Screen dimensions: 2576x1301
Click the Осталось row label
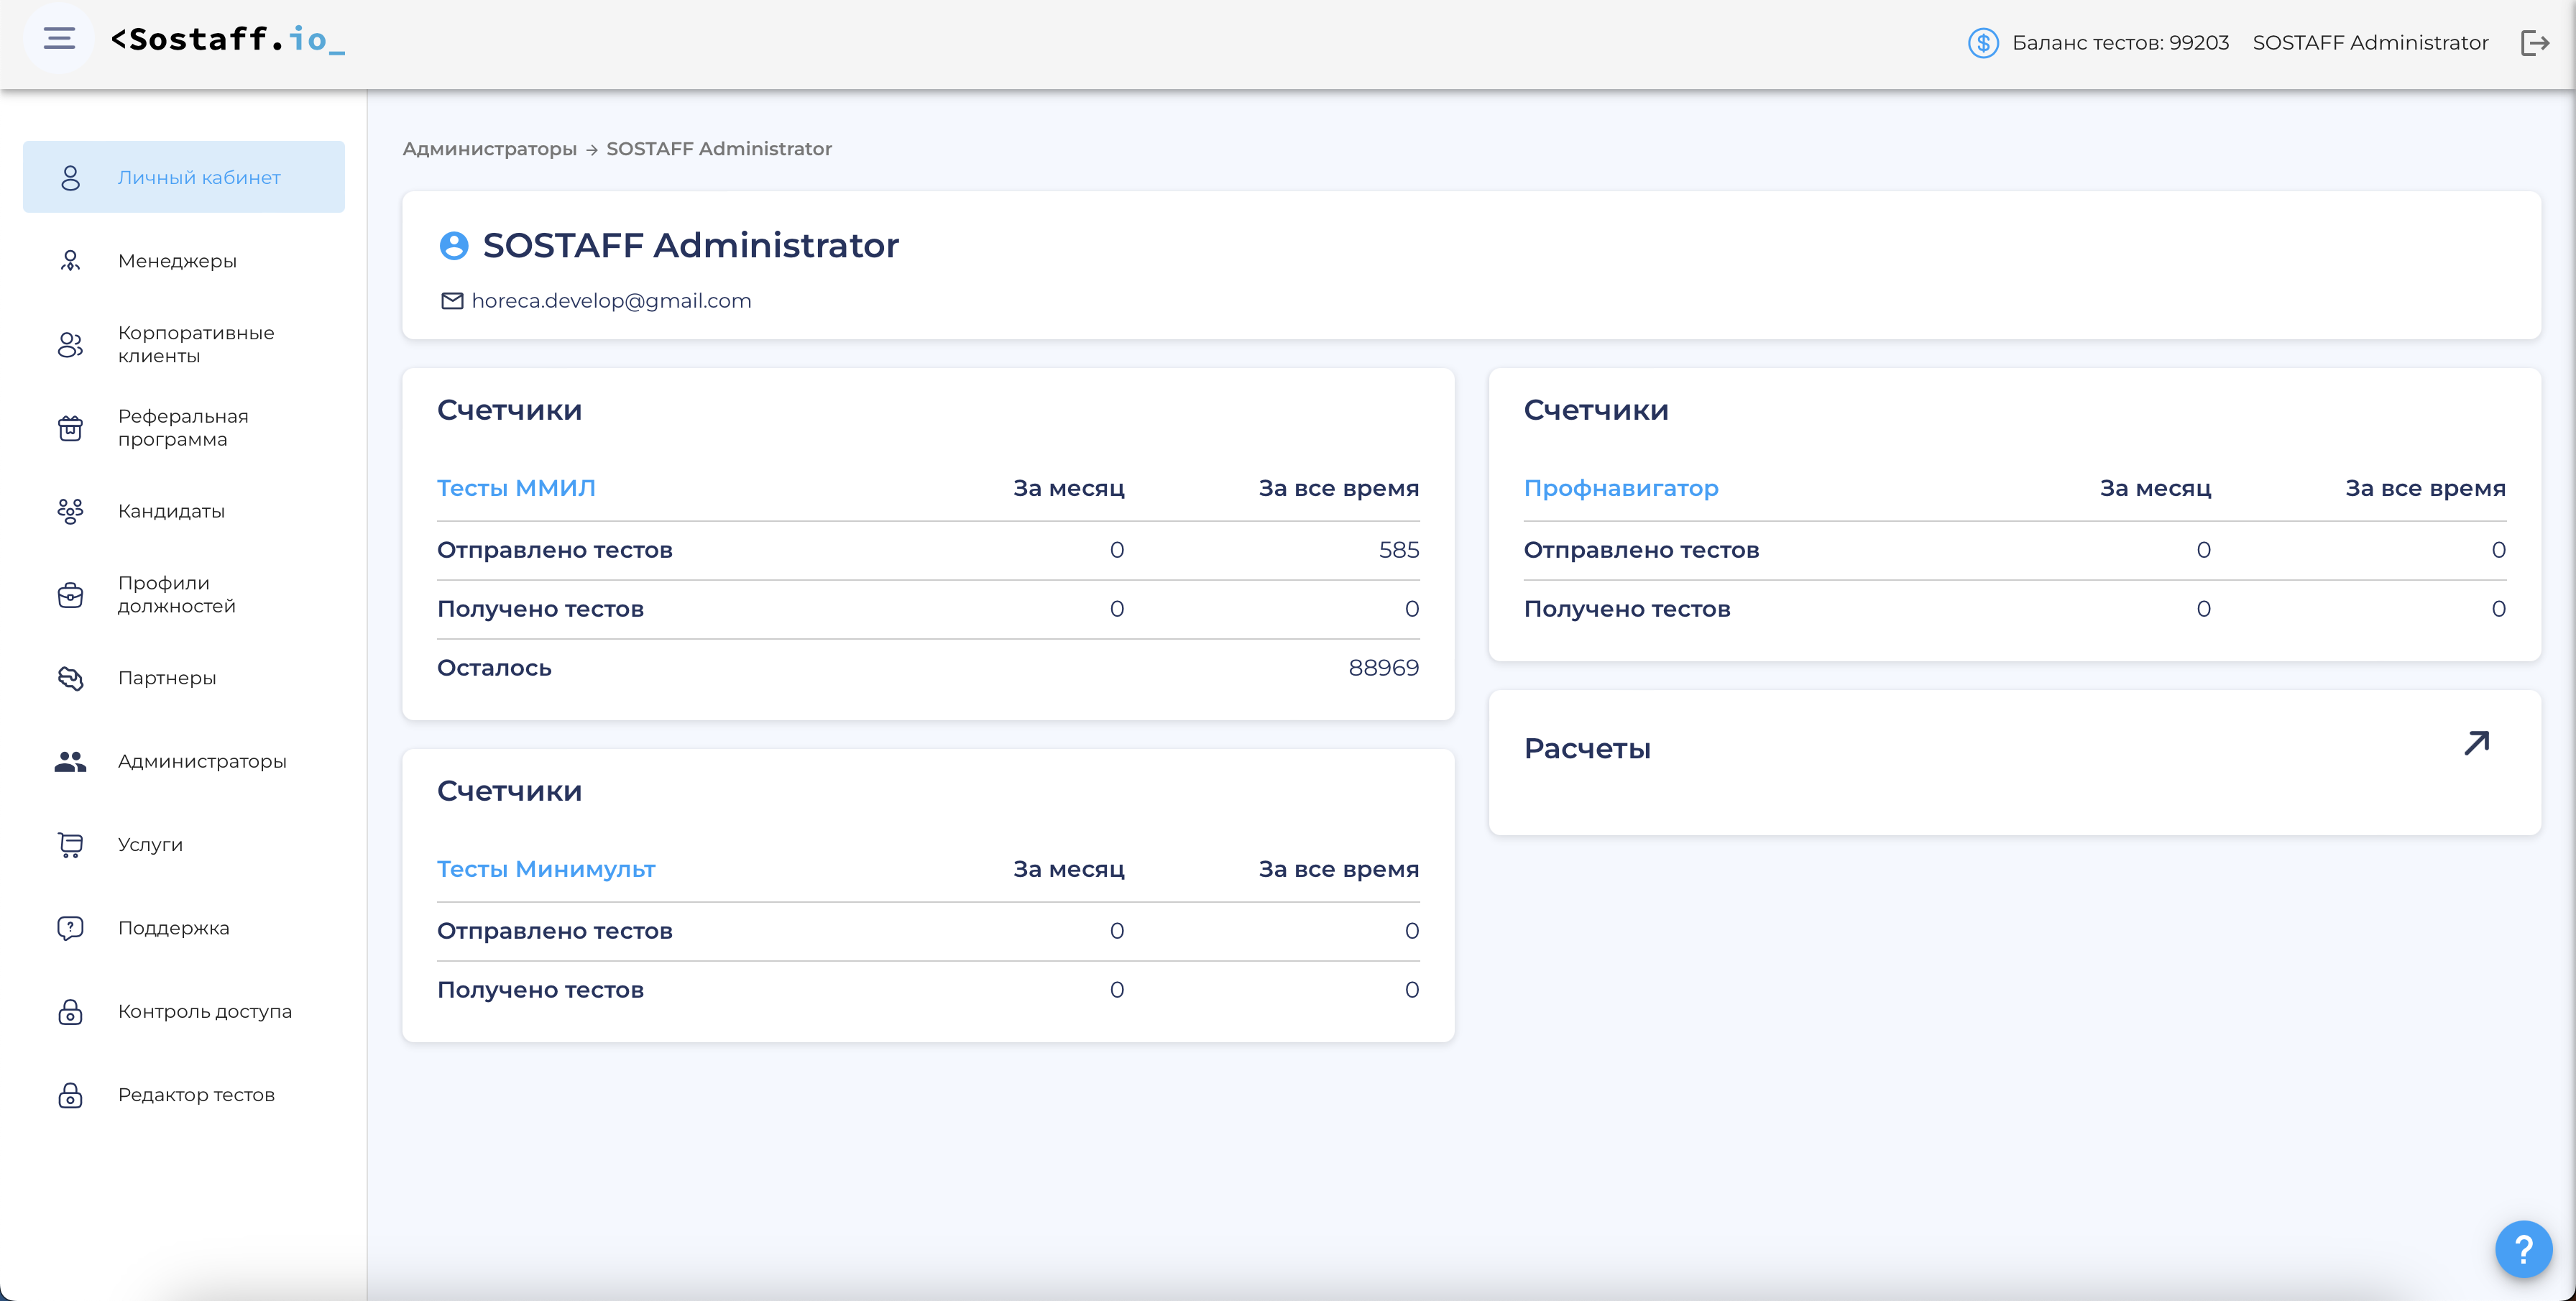click(494, 668)
